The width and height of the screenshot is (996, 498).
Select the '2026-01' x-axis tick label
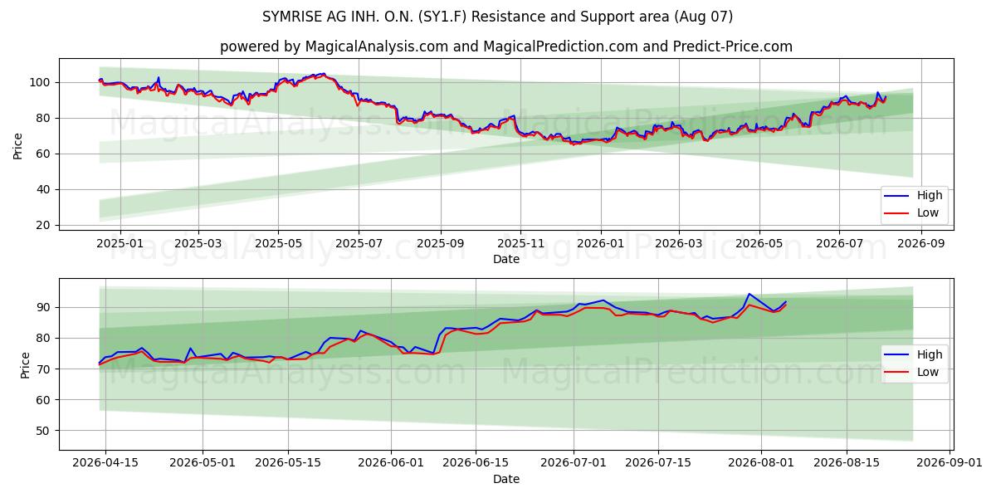pyautogui.click(x=600, y=243)
